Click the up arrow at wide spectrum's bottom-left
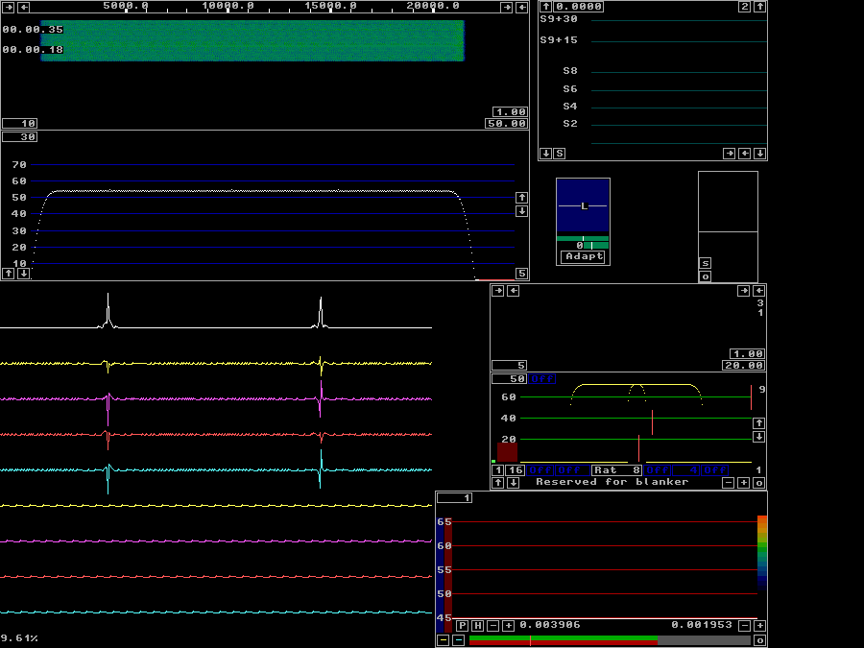Image resolution: width=864 pixels, height=648 pixels. [9, 274]
